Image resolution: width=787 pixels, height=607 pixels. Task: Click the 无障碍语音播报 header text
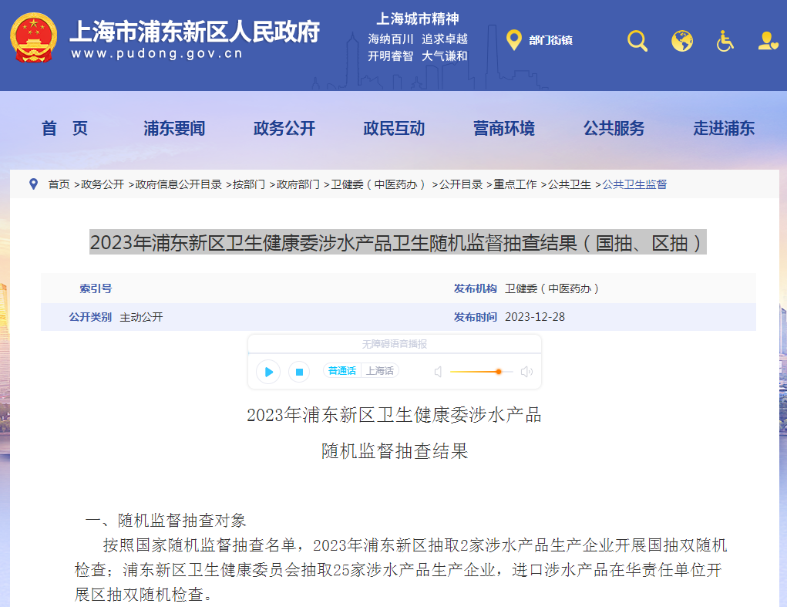[x=395, y=344]
